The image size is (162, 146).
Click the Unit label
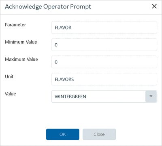[9, 76]
